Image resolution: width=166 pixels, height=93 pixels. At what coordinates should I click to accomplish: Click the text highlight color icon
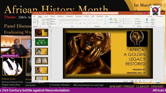tap(80, 23)
